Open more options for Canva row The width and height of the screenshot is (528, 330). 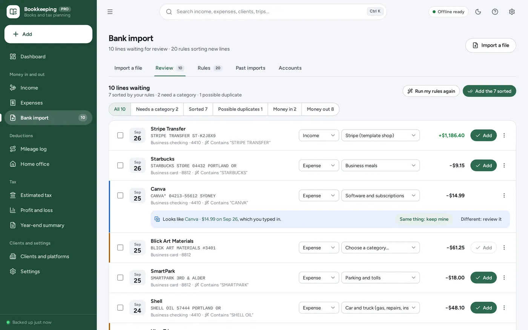pyautogui.click(x=504, y=196)
